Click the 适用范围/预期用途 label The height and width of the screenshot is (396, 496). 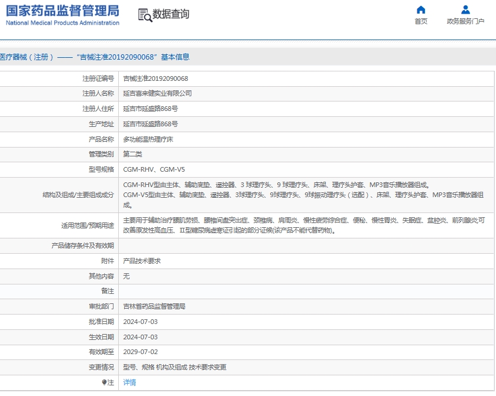(x=87, y=225)
